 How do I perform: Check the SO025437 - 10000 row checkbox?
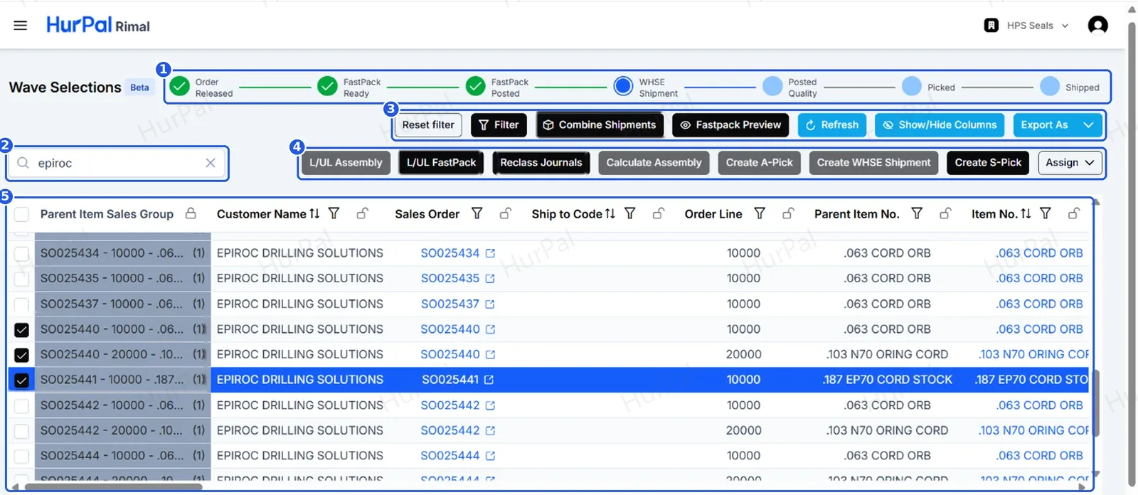point(22,304)
